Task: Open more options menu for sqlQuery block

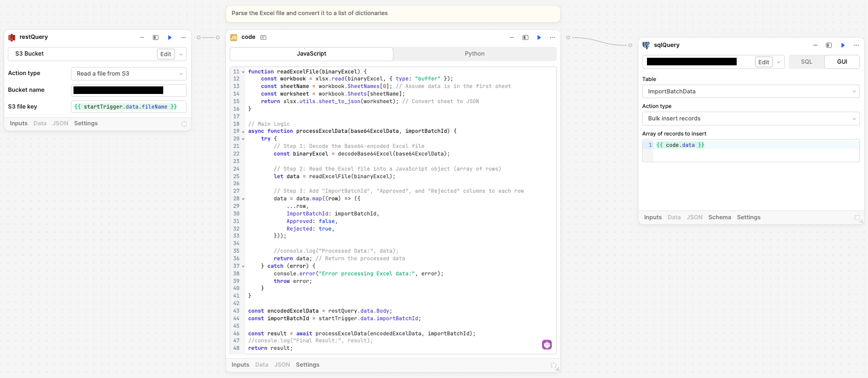Action: pos(856,45)
